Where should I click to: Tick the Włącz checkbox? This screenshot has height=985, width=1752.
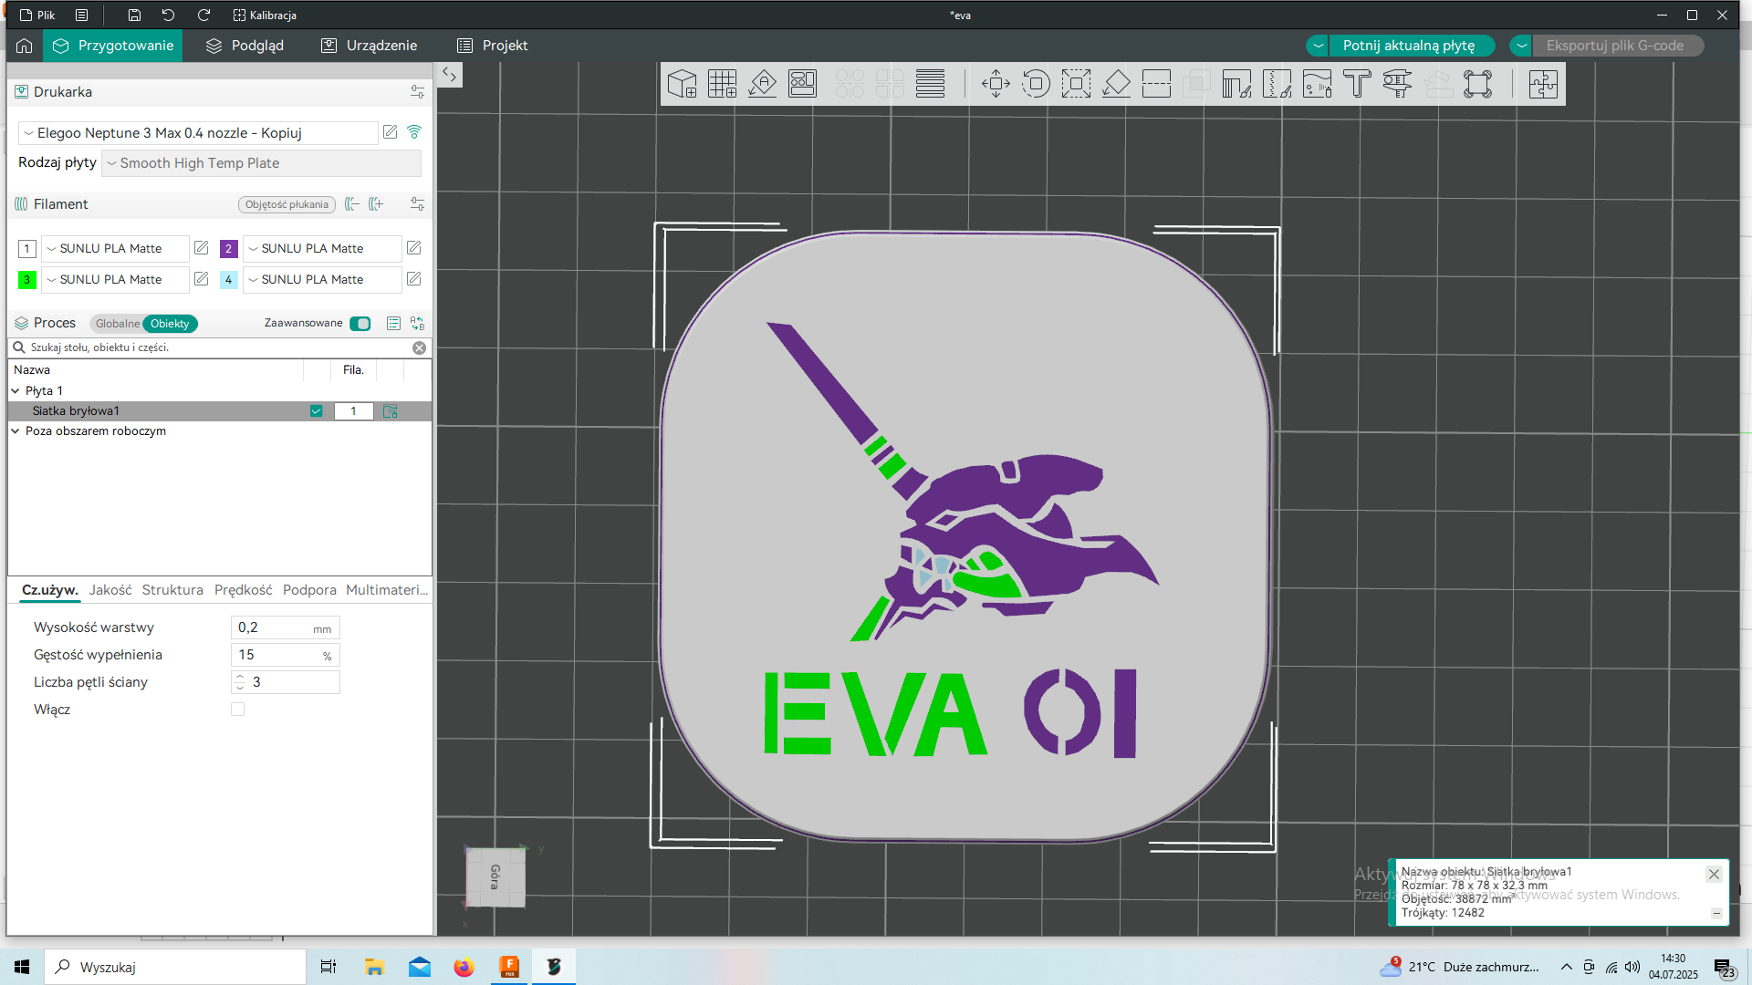pos(238,710)
